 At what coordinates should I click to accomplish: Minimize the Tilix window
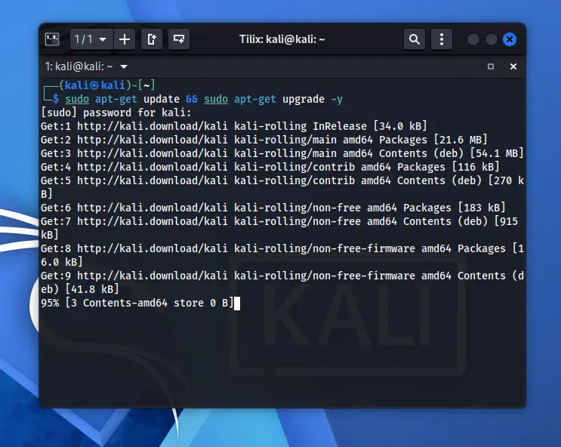473,39
